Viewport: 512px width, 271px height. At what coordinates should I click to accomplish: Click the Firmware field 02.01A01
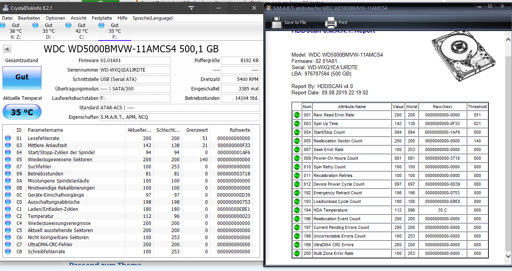(x=135, y=61)
